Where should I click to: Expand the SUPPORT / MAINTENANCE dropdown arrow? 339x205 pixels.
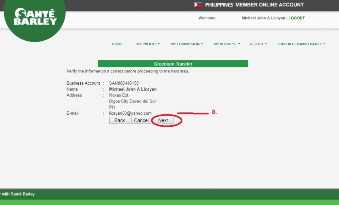(324, 44)
